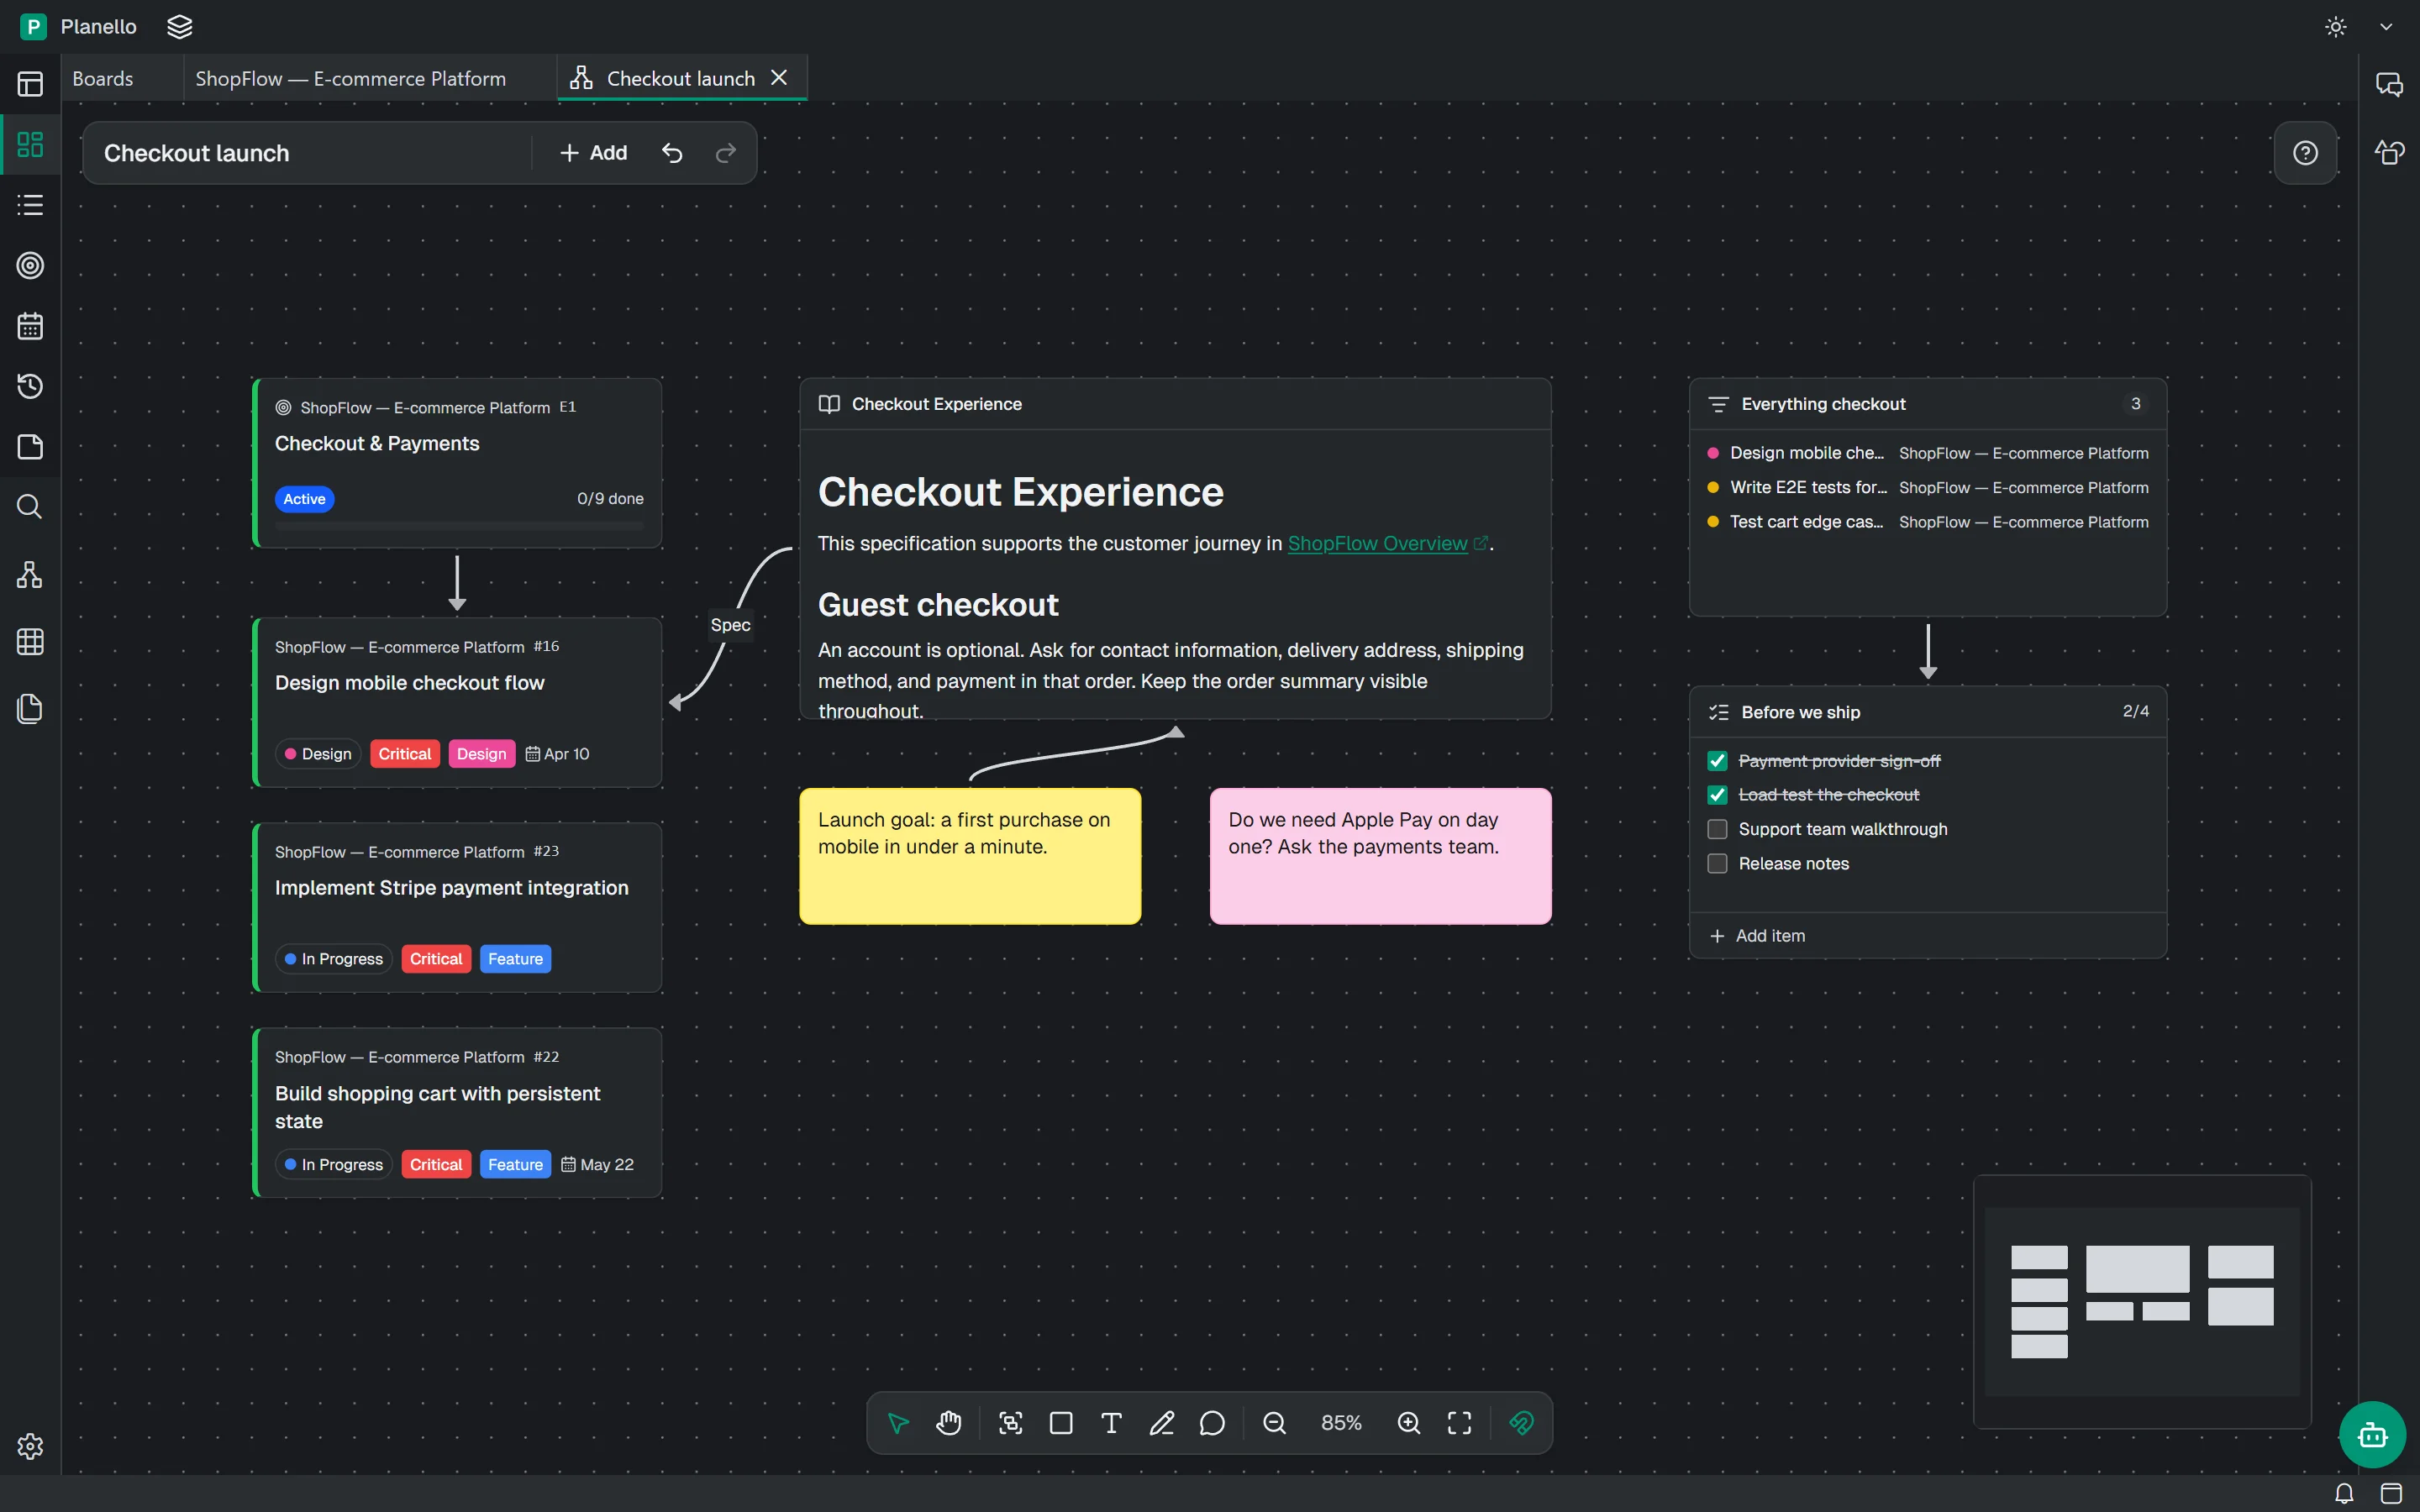Open notifications bell in status bar
Viewport: 2420px width, 1512px height.
click(x=2344, y=1494)
